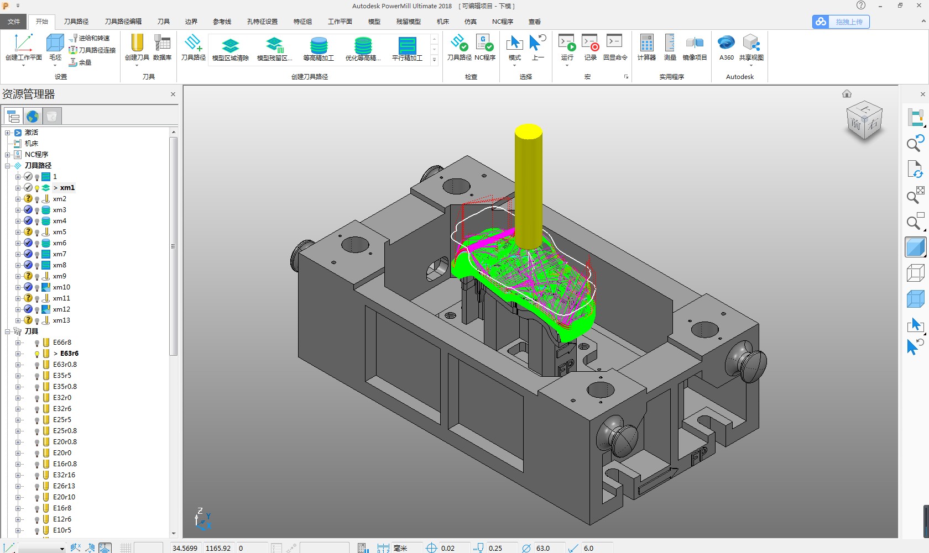Click 刀具路径连接 toolpath connections

pos(92,50)
